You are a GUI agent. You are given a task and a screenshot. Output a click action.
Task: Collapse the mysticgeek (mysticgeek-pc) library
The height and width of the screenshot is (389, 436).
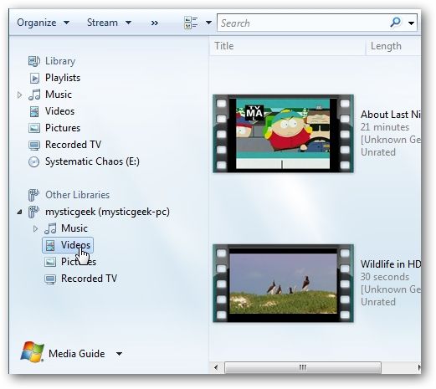[x=19, y=212]
